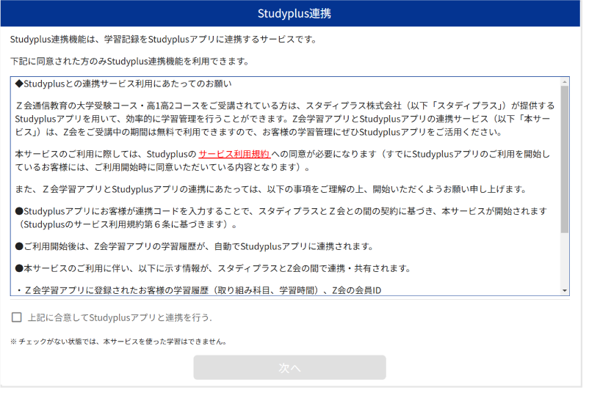Click the paragraph starting Ｚ会通信教育の大学受験コース
Screen dimensions: 589x398
(285, 119)
